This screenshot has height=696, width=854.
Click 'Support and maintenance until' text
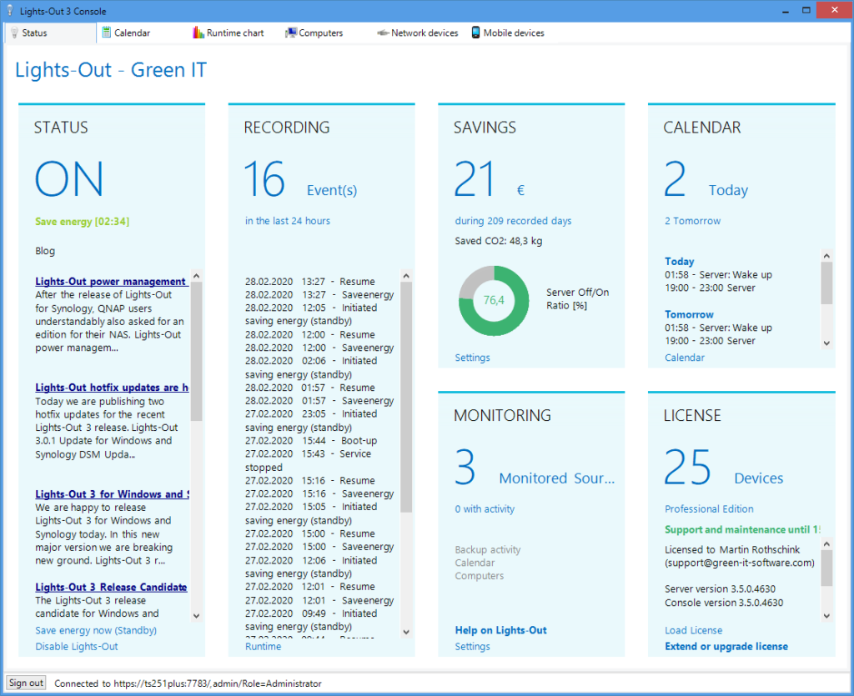pyautogui.click(x=741, y=529)
